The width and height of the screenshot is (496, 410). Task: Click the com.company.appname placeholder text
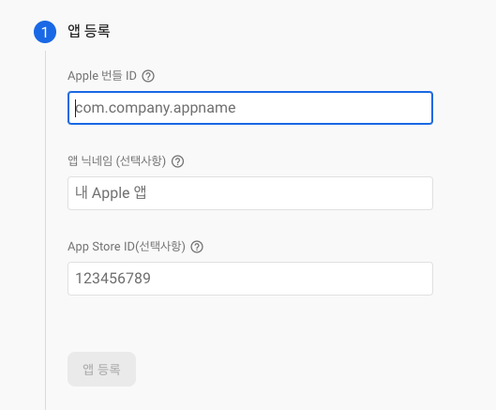pos(156,108)
